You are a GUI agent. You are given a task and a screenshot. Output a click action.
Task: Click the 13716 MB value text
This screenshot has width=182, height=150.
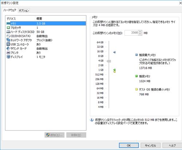(146, 68)
